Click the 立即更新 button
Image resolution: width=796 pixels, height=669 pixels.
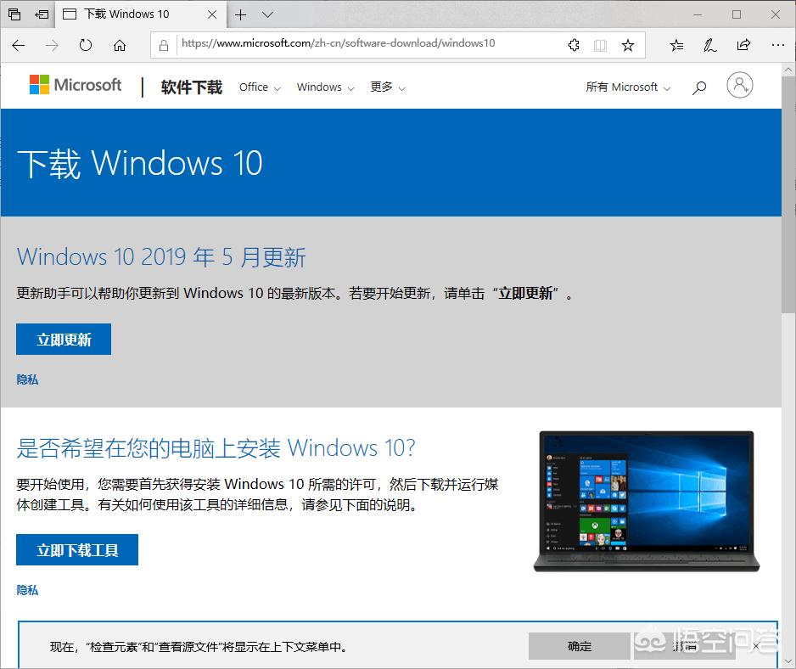tap(64, 340)
